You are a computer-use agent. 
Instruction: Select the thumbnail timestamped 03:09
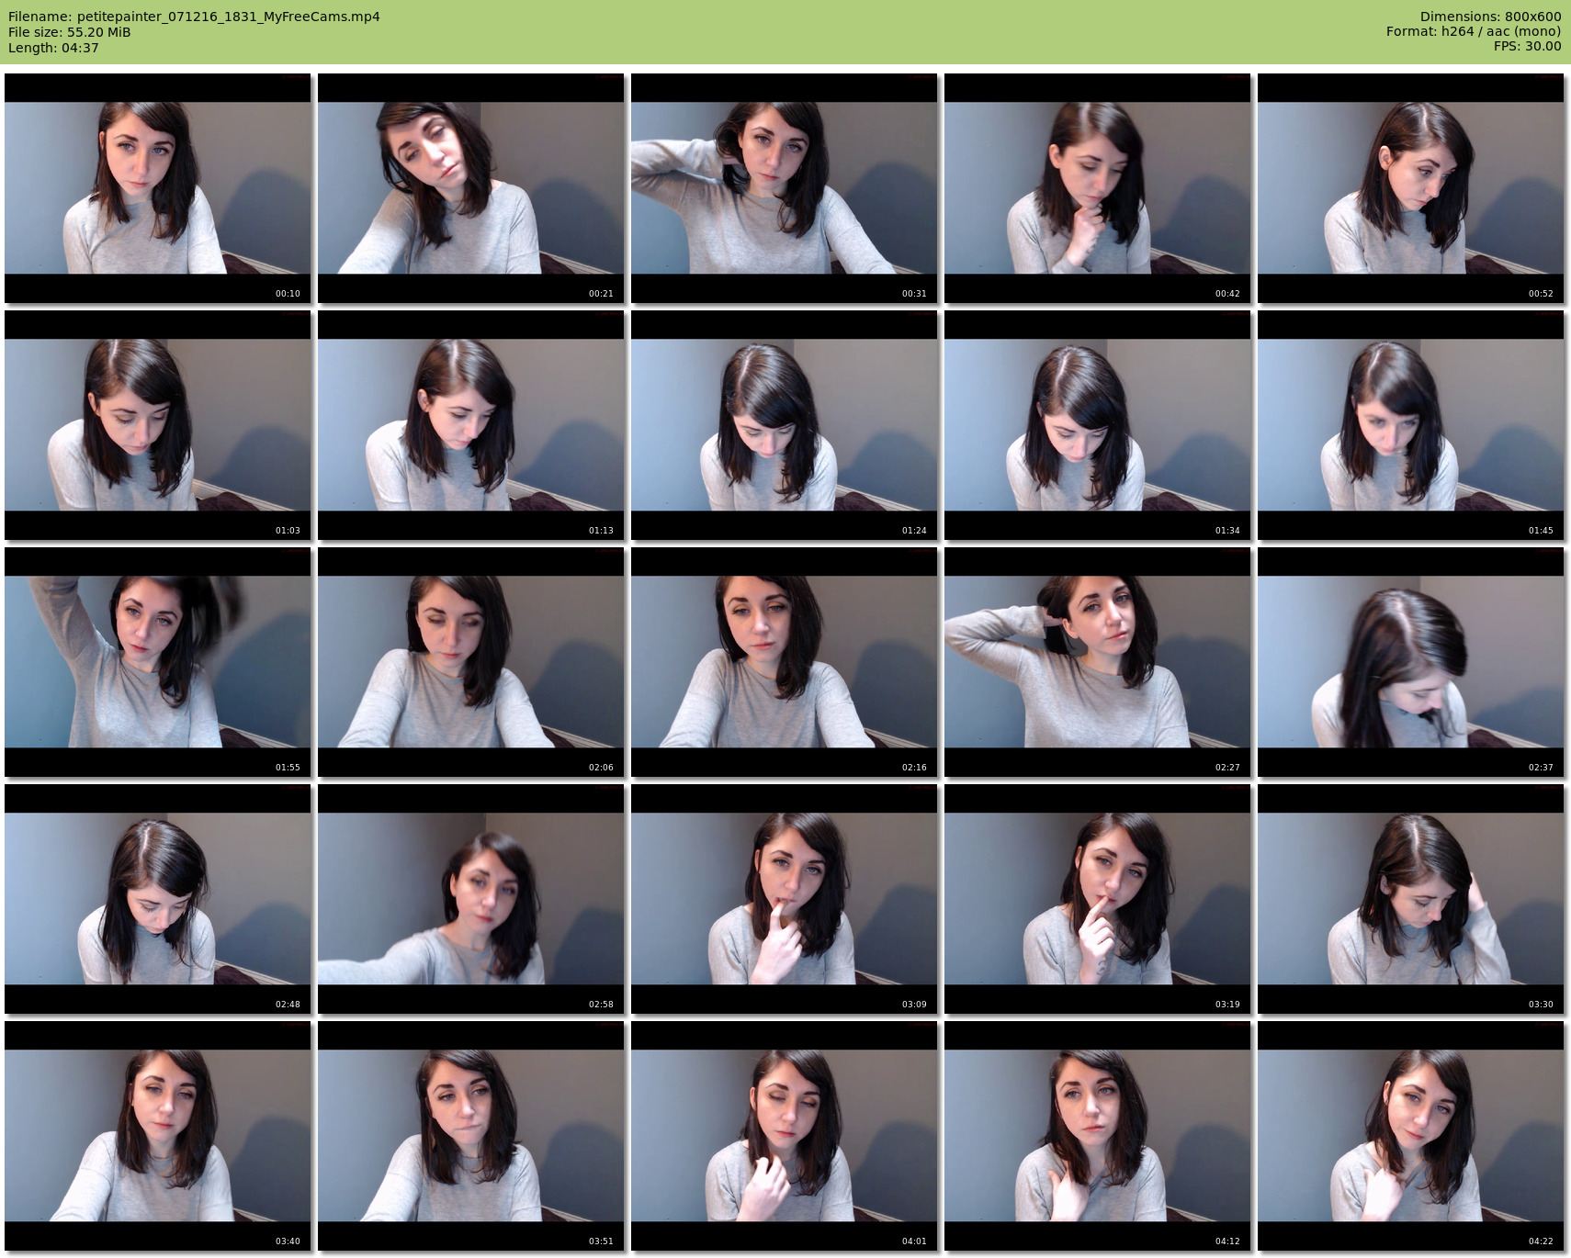(785, 899)
